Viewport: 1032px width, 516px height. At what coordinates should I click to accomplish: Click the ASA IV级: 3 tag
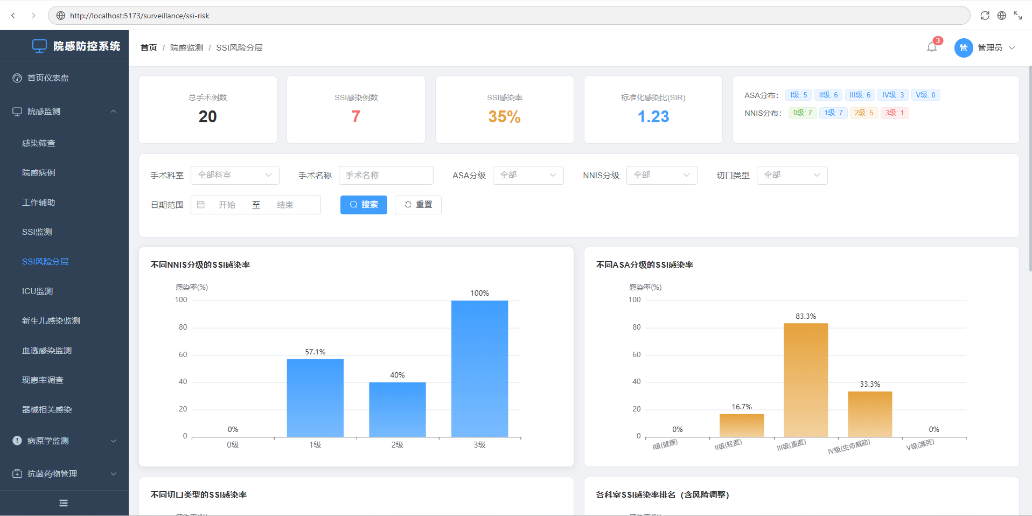pyautogui.click(x=893, y=95)
